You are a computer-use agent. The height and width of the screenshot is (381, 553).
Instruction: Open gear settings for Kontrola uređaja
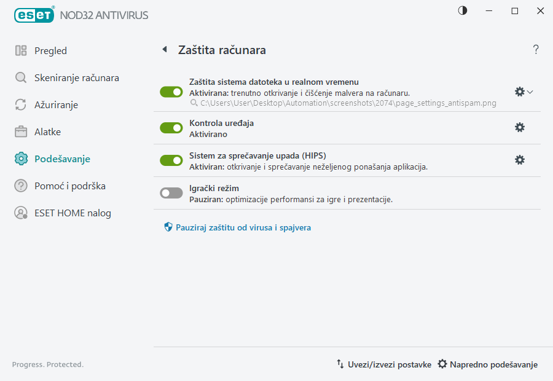[x=520, y=128]
